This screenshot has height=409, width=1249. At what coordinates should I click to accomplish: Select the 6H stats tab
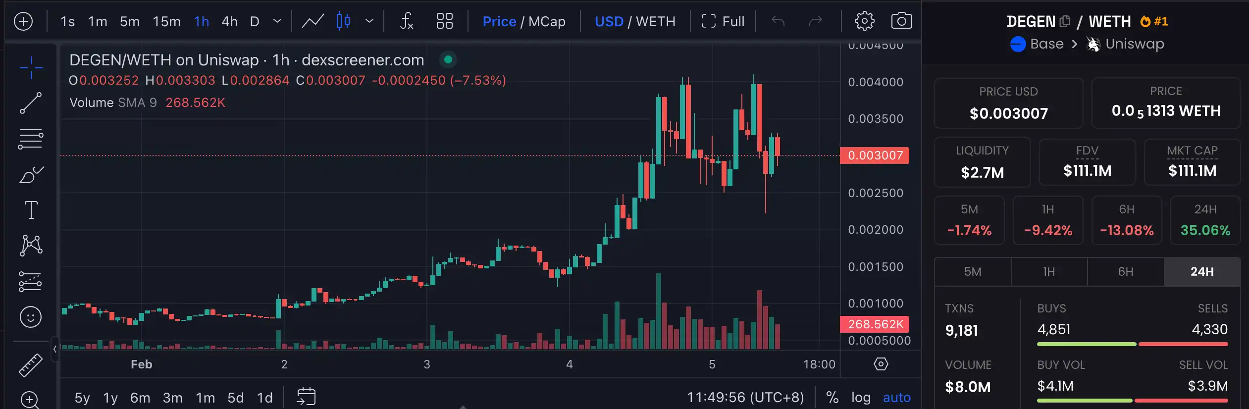[1125, 272]
